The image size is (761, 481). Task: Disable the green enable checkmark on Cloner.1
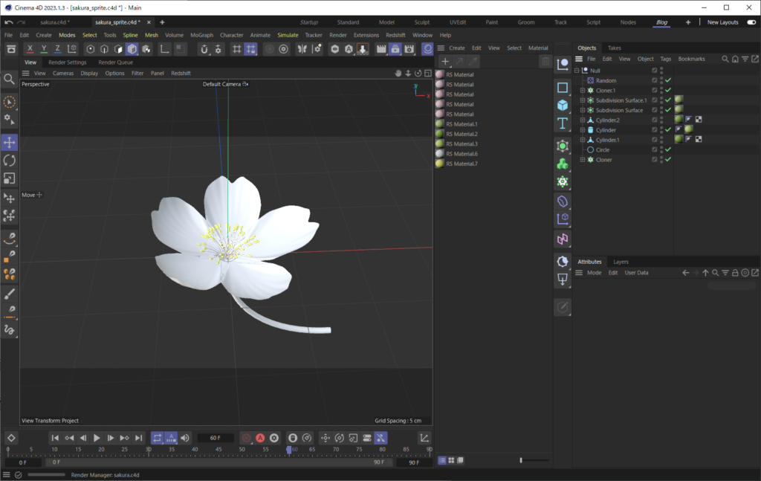coord(668,90)
